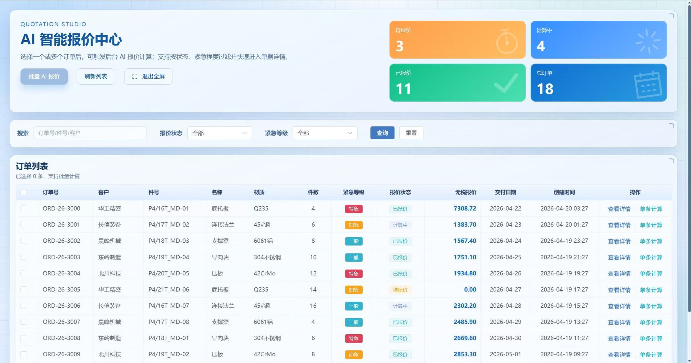Click the stopwatch icon on 待报价 card
691x363 pixels.
(x=507, y=42)
